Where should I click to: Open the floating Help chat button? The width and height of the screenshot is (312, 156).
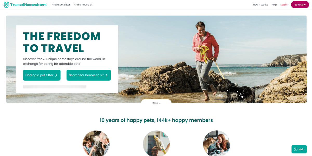tap(299, 149)
